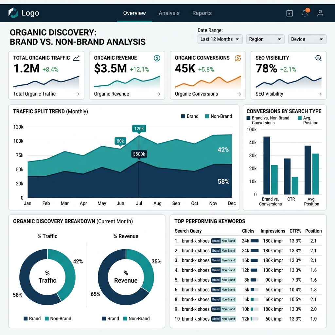This screenshot has height=335, width=335.
Task: Click 10.4% CTR in row 6
Action: [295, 290]
